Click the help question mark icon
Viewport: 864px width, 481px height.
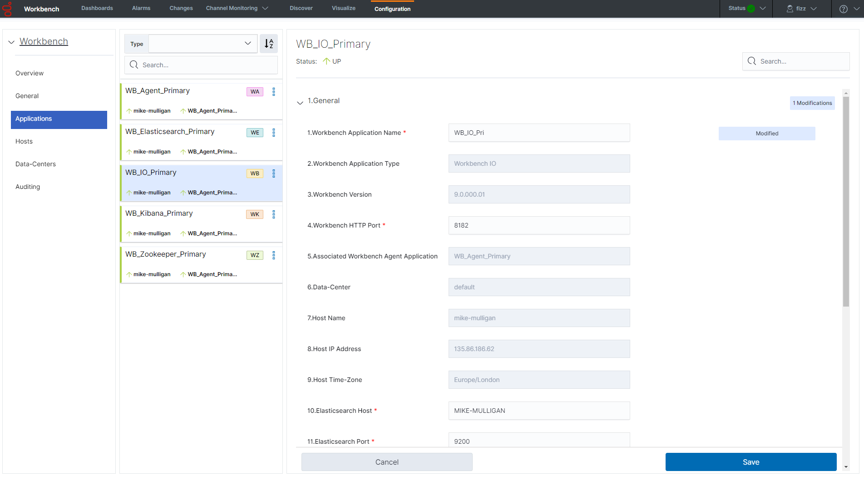[x=843, y=9]
